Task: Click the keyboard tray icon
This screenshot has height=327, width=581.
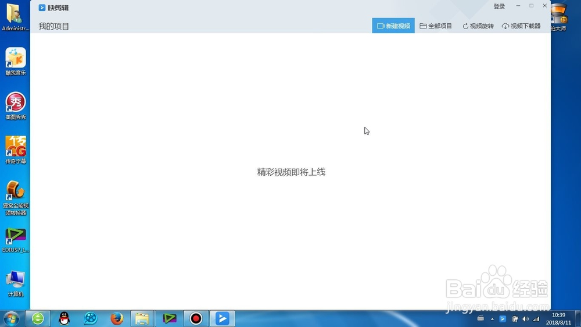Action: pos(480,318)
